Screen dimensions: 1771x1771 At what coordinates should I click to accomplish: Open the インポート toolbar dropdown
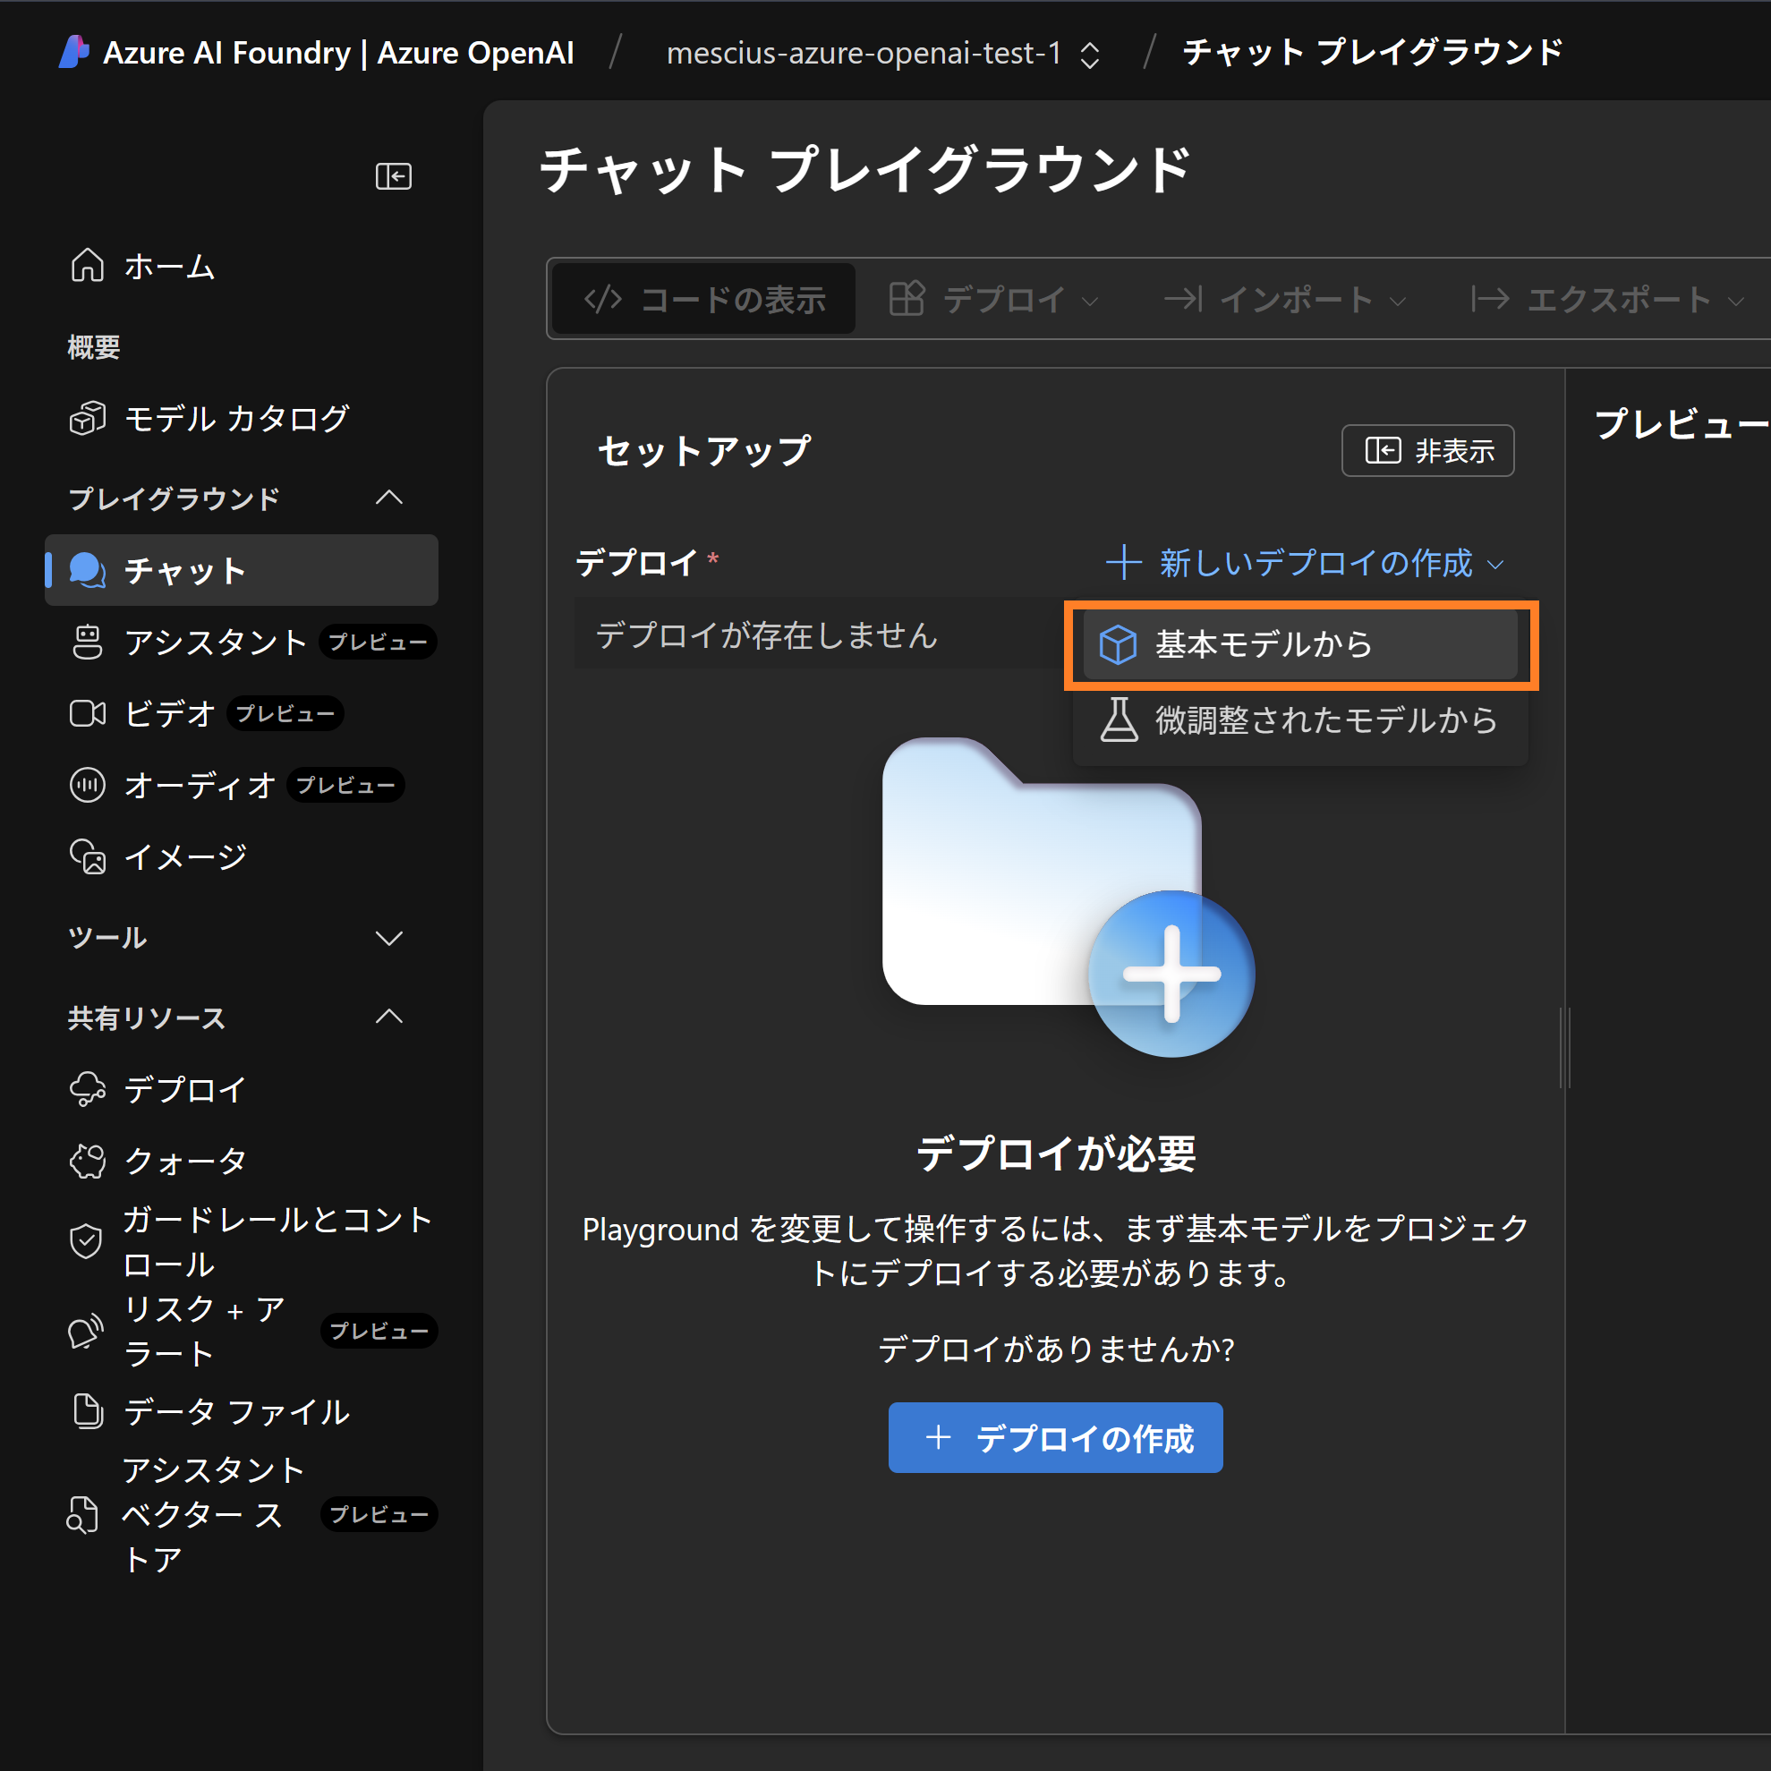(1284, 299)
